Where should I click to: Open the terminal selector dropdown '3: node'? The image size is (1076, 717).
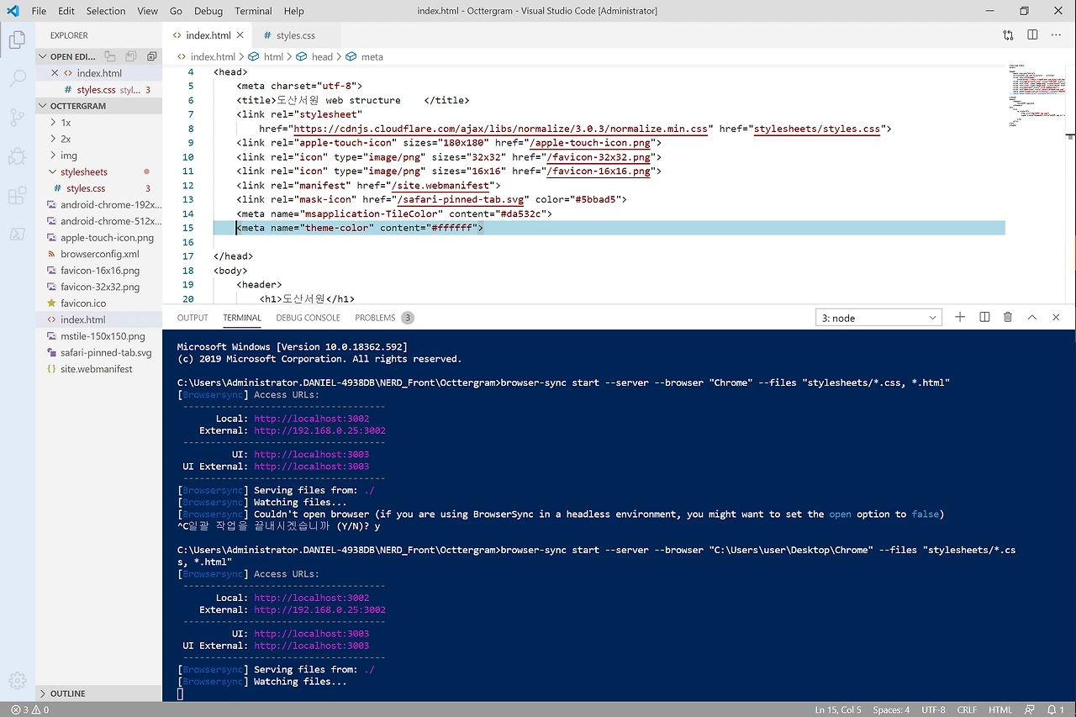[878, 318]
